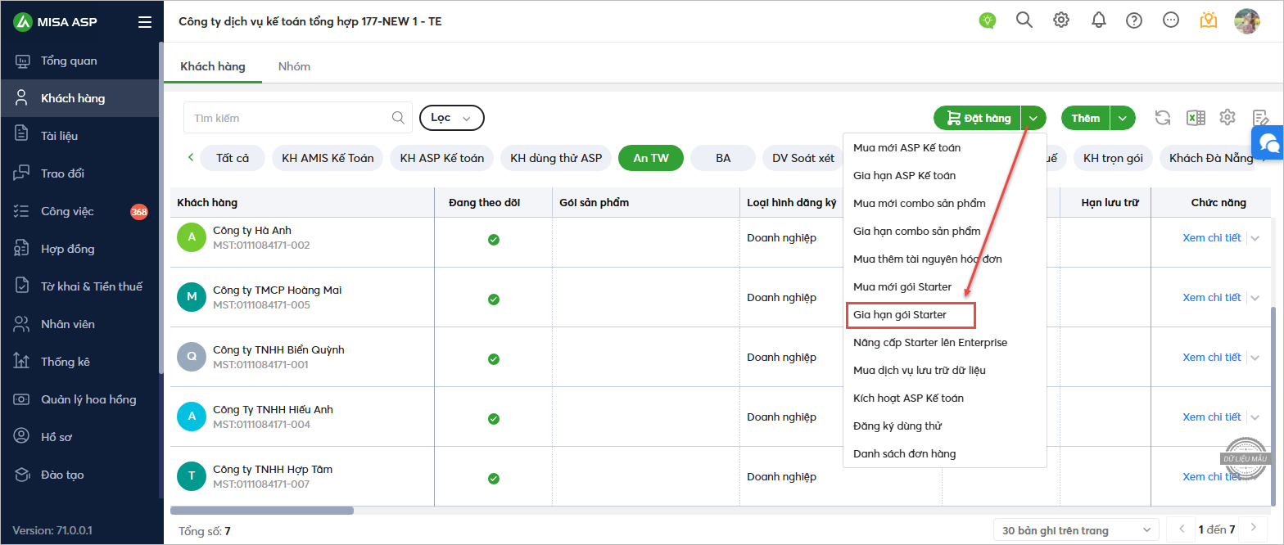Image resolution: width=1284 pixels, height=545 pixels.
Task: Open the floating chat support icon
Action: [1268, 143]
